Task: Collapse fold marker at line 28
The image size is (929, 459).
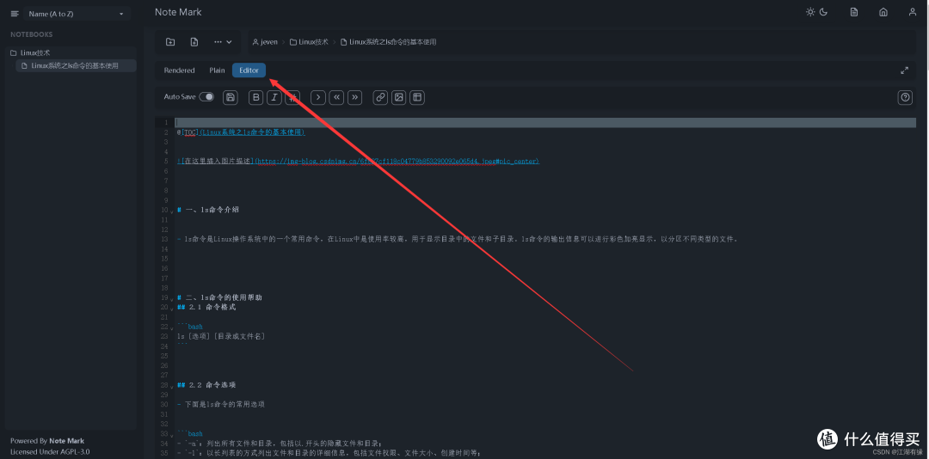Action: pyautogui.click(x=172, y=386)
